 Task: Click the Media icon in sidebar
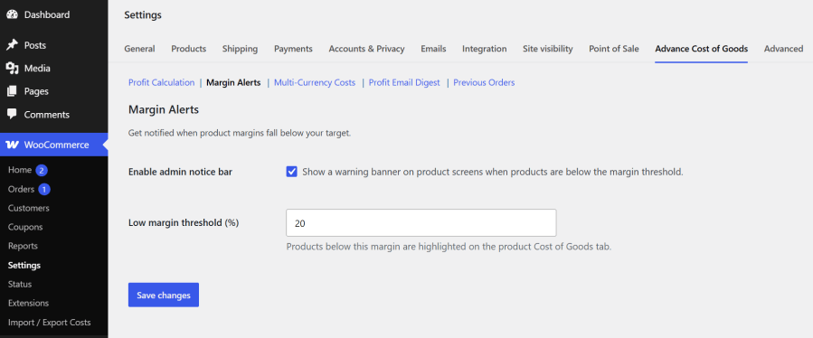pos(12,69)
